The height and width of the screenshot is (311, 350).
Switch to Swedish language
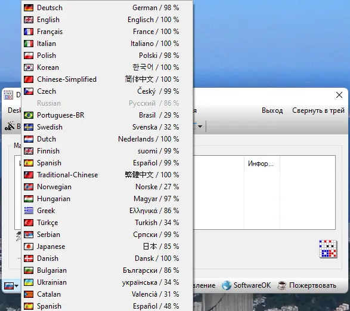[x=107, y=127]
